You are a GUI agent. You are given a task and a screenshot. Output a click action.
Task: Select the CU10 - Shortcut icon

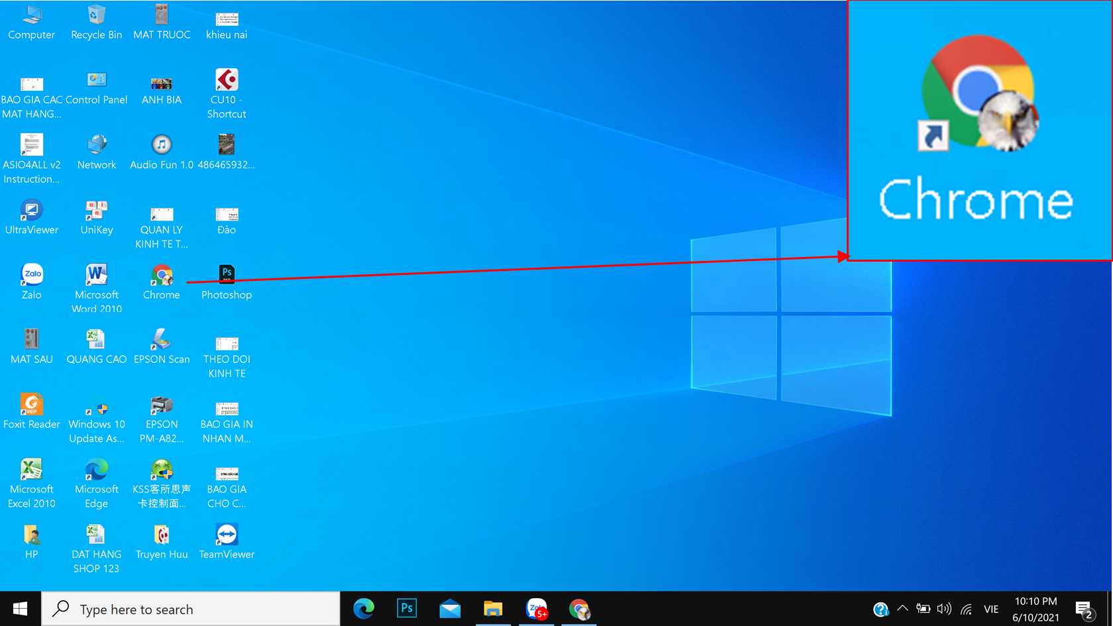pyautogui.click(x=227, y=94)
